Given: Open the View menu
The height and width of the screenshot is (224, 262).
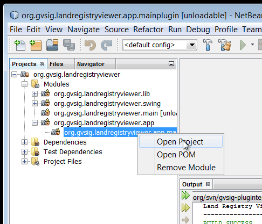Looking at the screenshot, I should point(54,30).
